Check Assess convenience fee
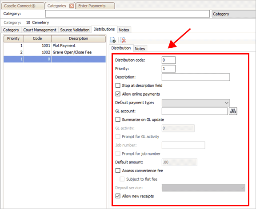 pos(118,170)
